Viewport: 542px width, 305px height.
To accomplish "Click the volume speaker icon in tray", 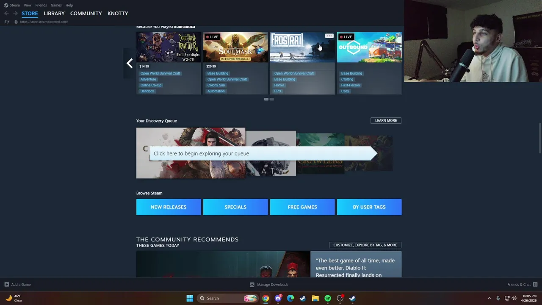I will pos(514,298).
